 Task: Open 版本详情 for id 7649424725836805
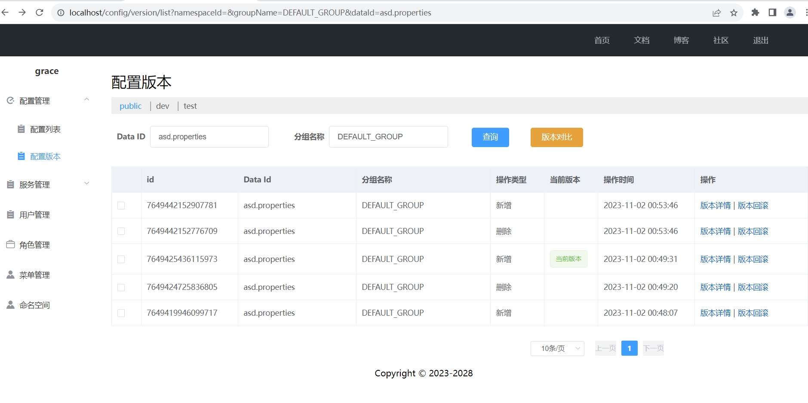716,287
